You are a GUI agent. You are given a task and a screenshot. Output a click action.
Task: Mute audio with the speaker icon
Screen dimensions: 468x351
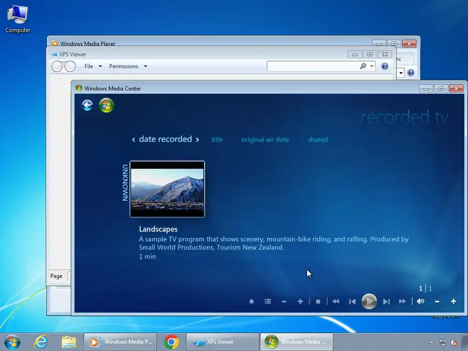tap(420, 302)
